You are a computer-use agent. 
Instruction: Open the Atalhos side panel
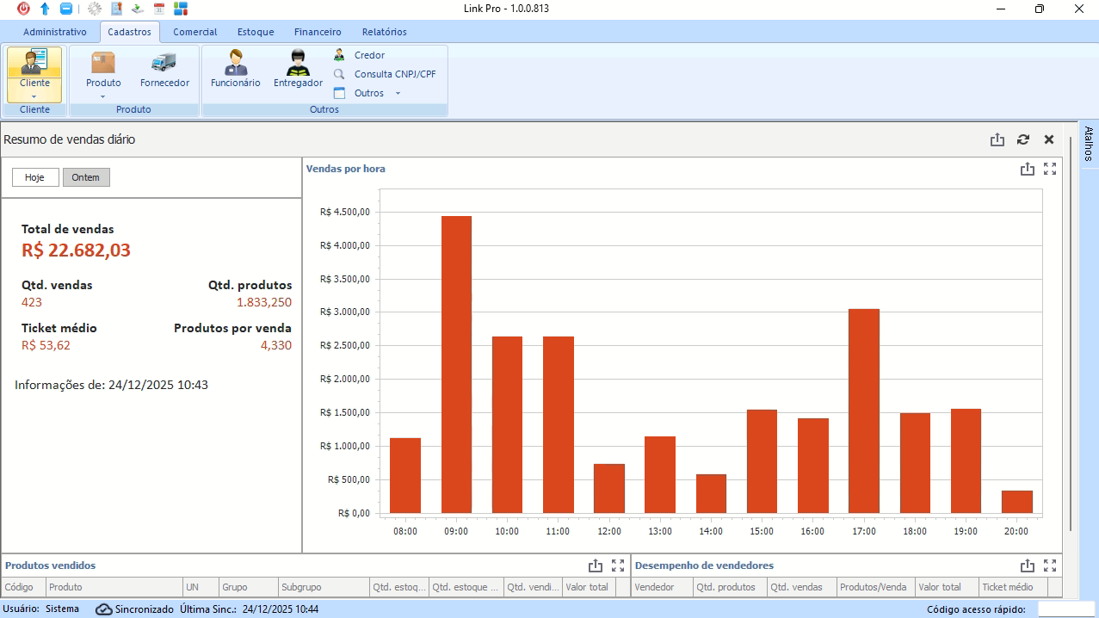point(1089,143)
